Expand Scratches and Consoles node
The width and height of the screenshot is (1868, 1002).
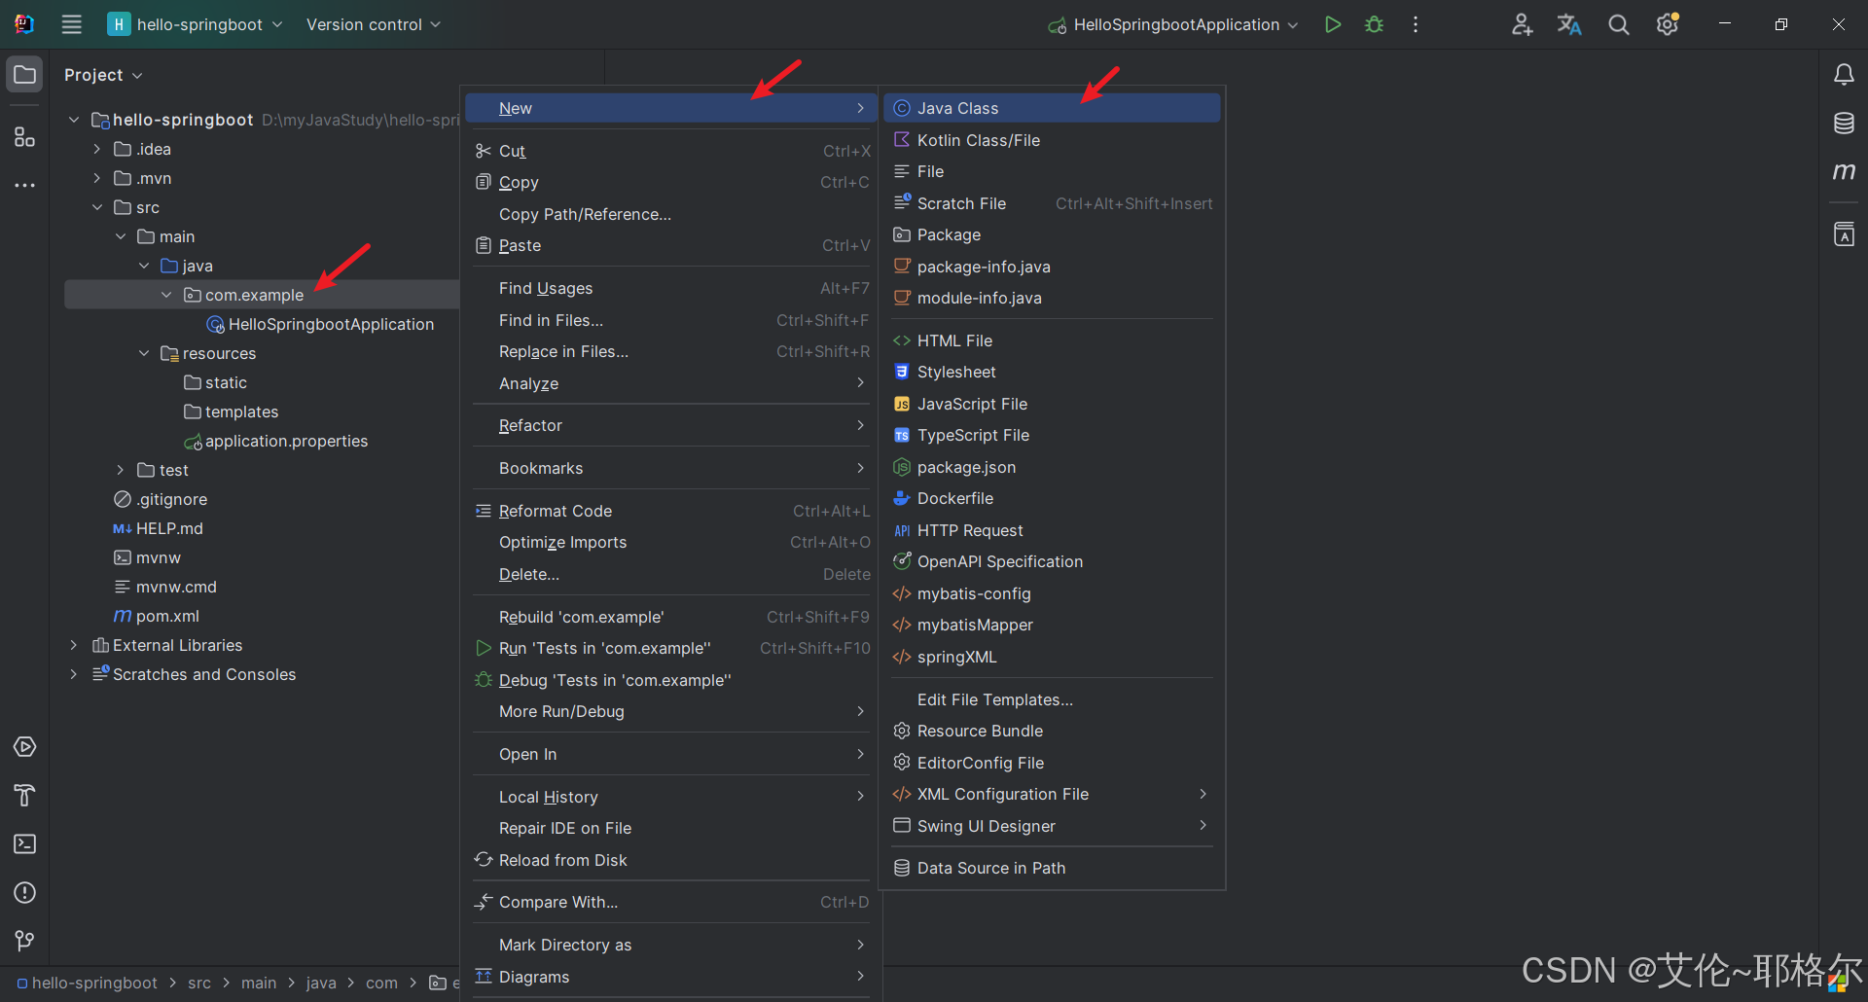pyautogui.click(x=73, y=674)
